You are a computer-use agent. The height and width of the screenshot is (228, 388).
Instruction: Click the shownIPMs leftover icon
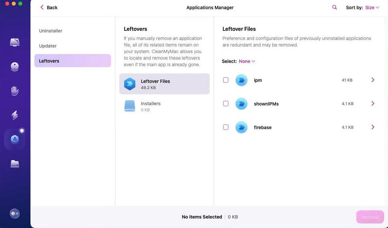click(241, 104)
